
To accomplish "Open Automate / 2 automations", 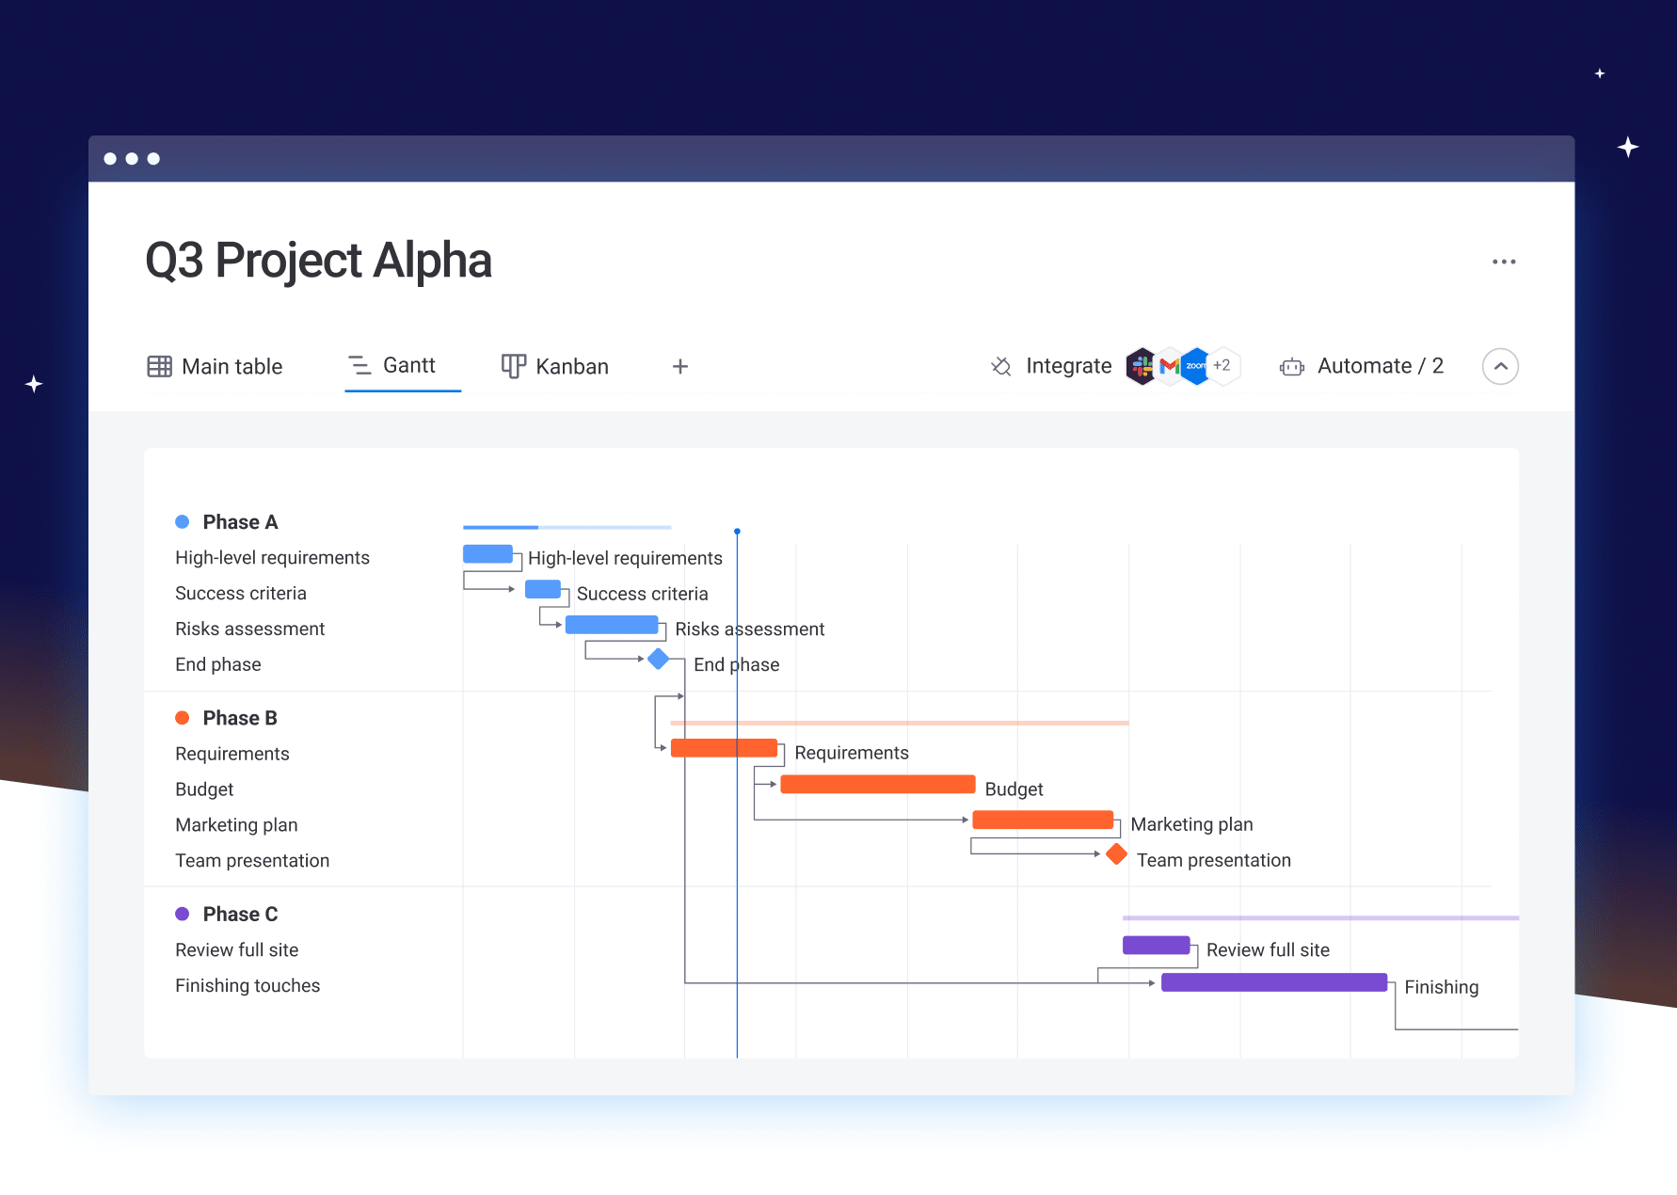I will (x=1380, y=366).
